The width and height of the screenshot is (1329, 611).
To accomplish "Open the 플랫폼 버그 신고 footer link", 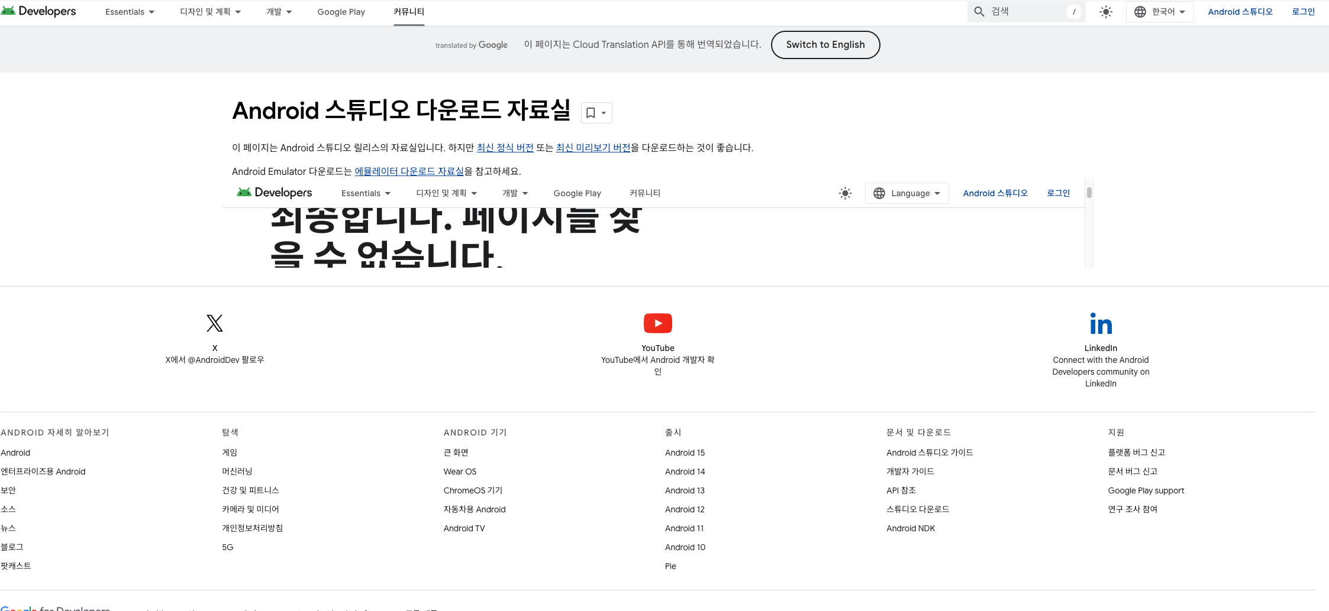I will click(1136, 453).
